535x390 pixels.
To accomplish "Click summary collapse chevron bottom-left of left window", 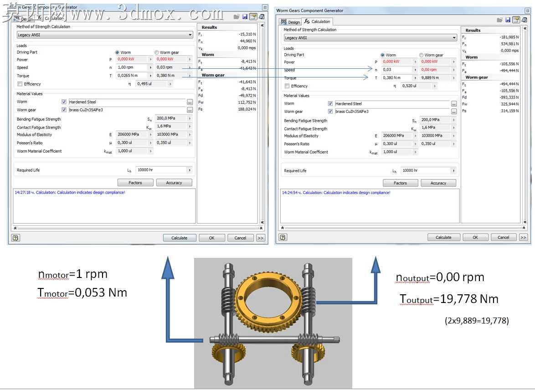I will point(15,228).
